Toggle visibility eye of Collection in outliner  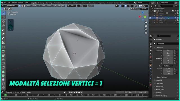[x=175, y=11]
